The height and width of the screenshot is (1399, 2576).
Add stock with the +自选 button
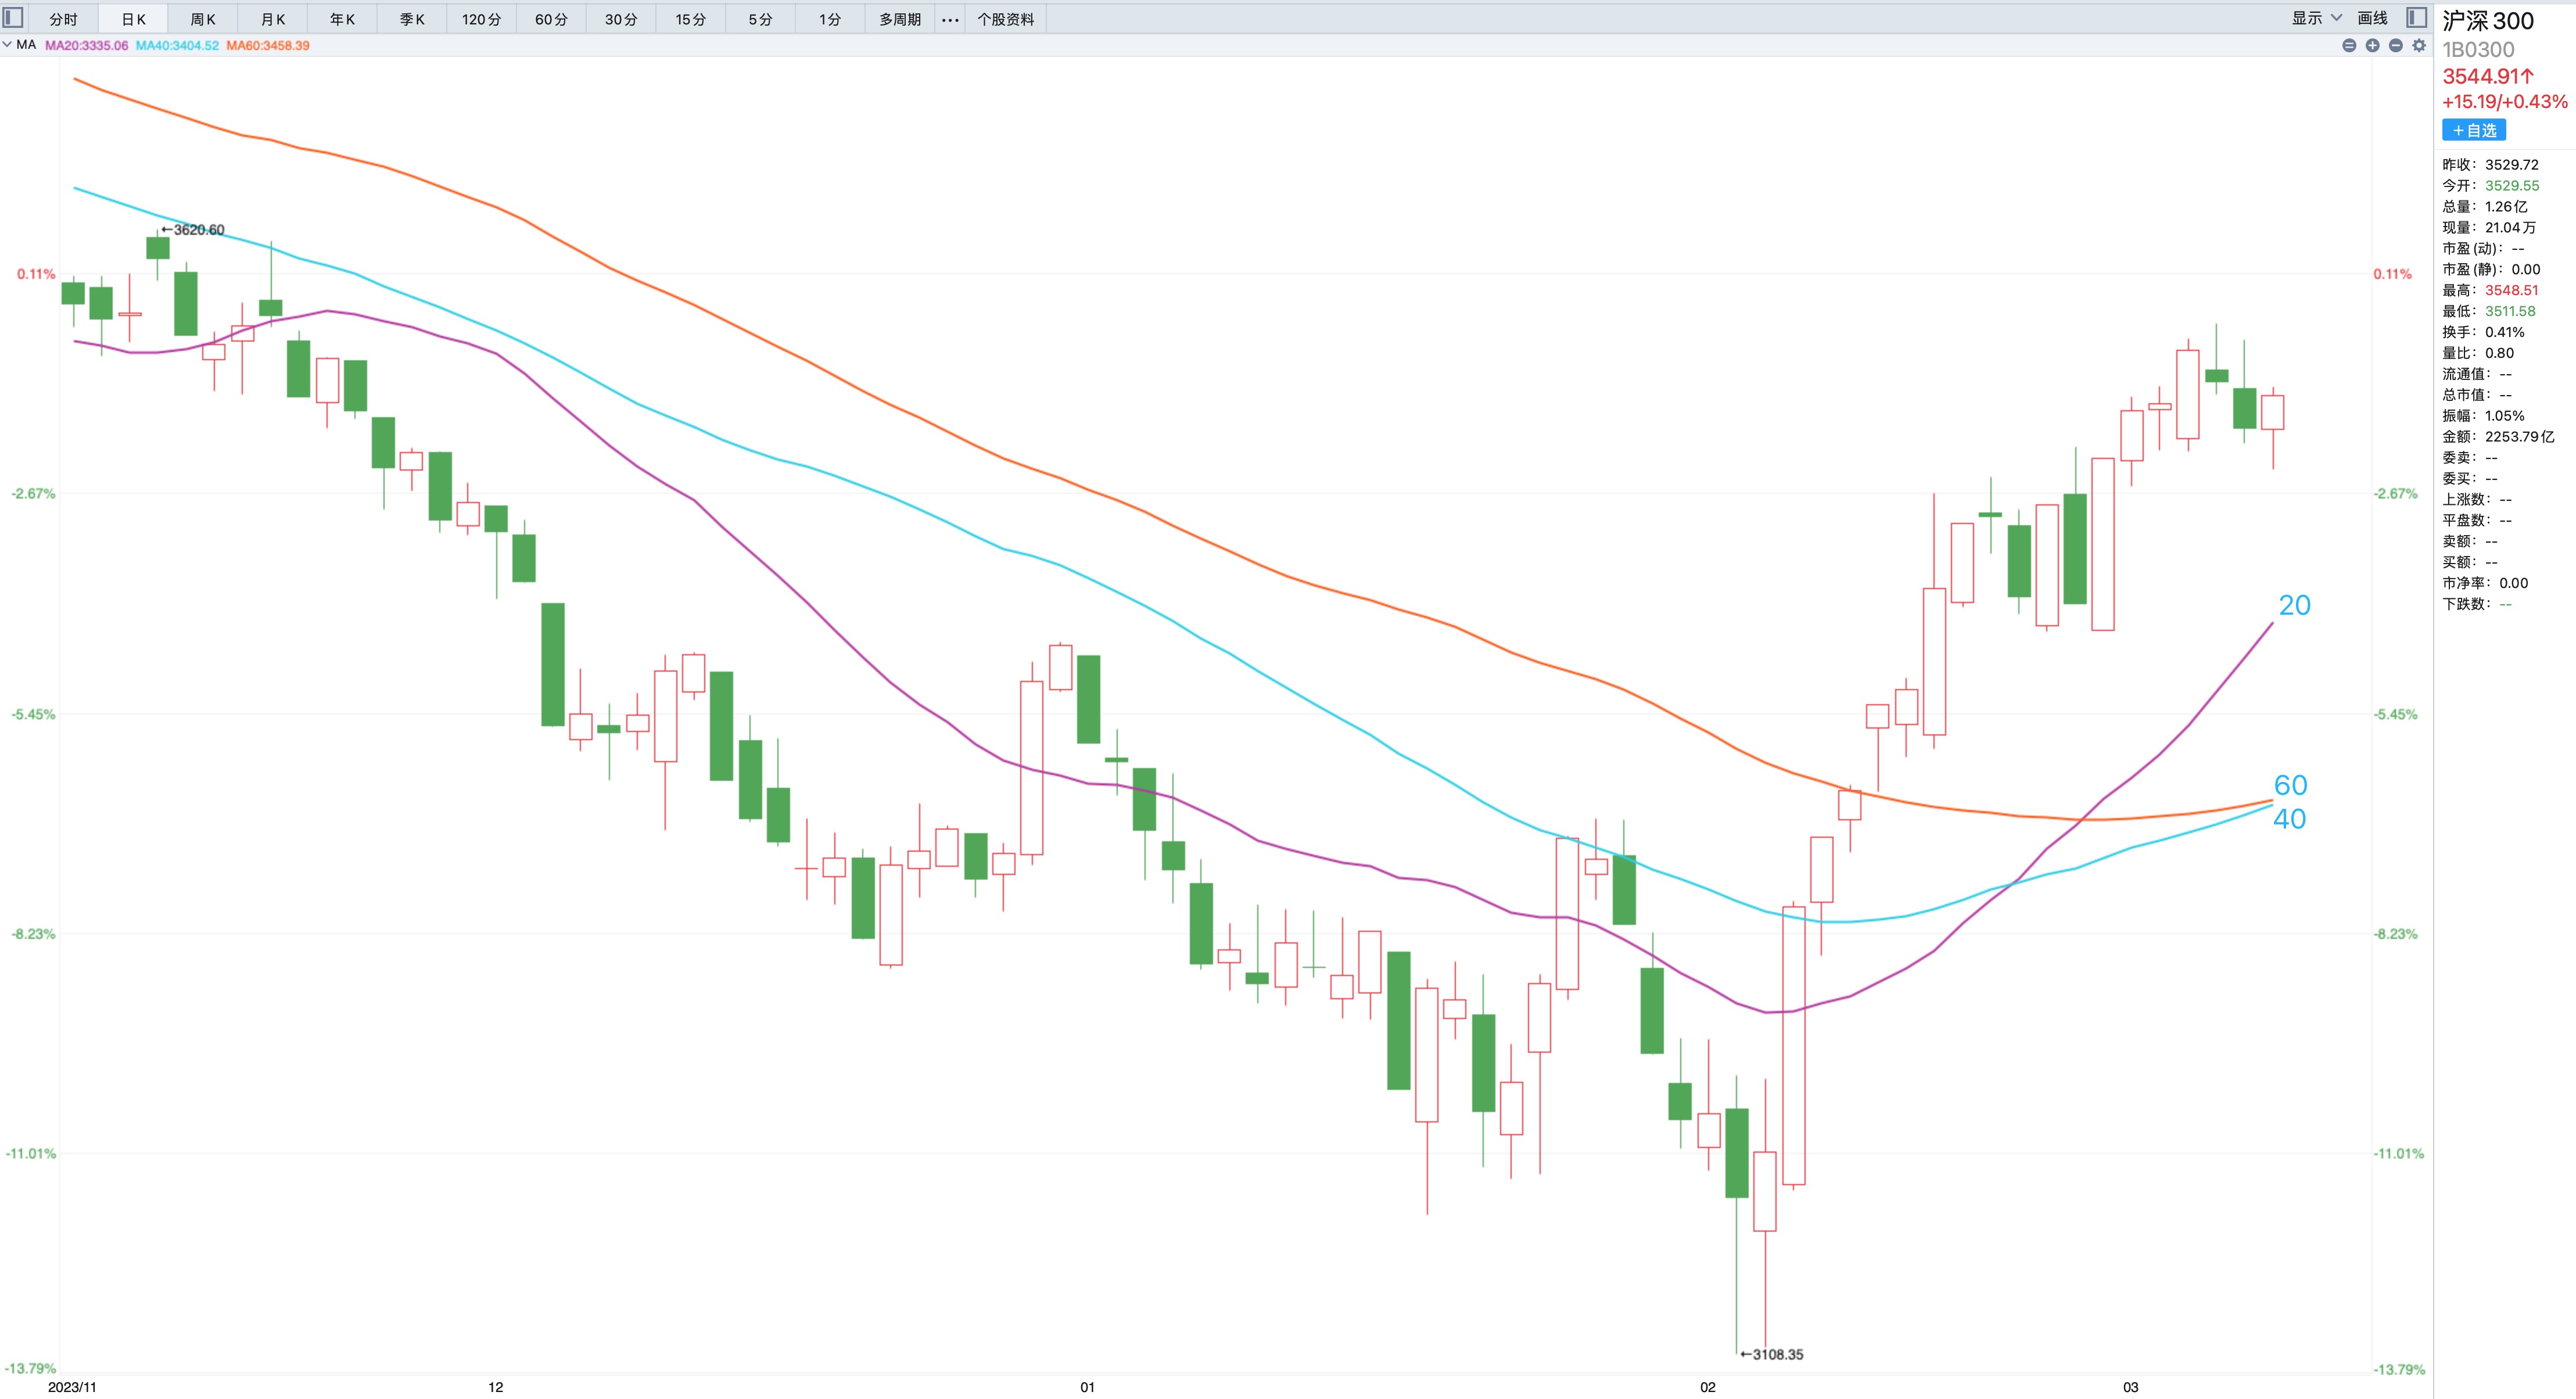coord(2473,130)
